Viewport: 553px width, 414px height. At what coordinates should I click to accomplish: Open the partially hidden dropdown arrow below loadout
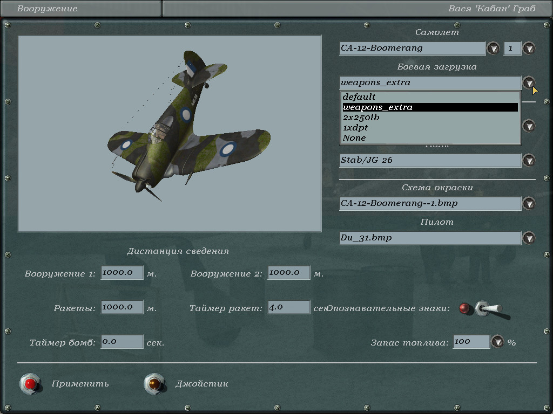tap(529, 126)
